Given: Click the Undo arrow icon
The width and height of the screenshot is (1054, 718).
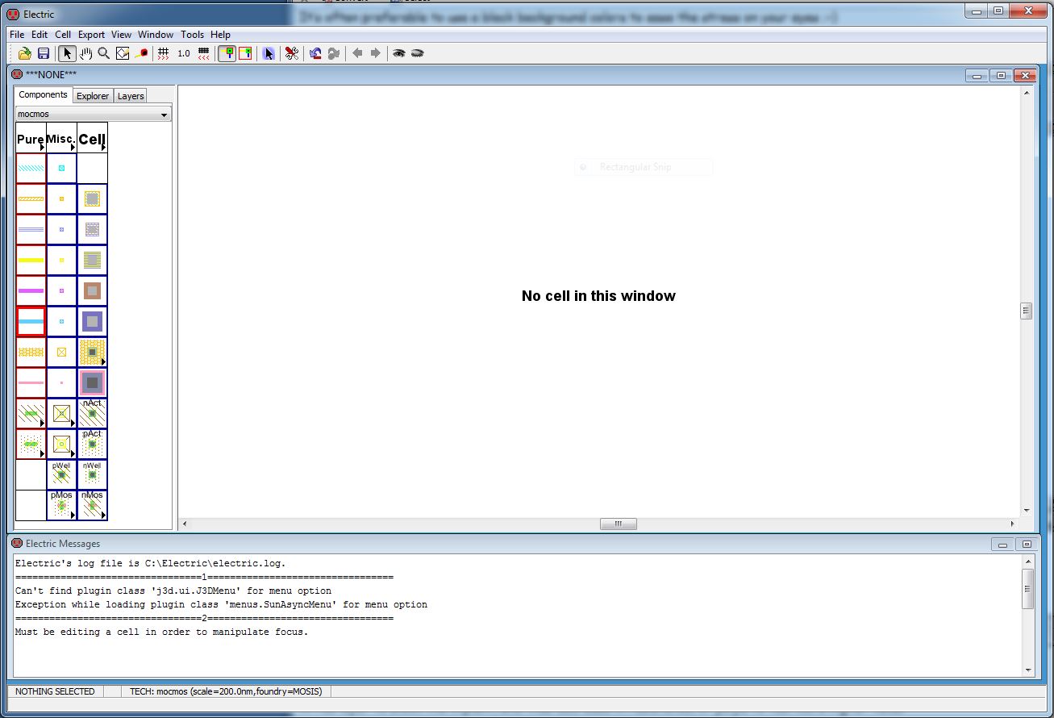Looking at the screenshot, I should (x=315, y=53).
